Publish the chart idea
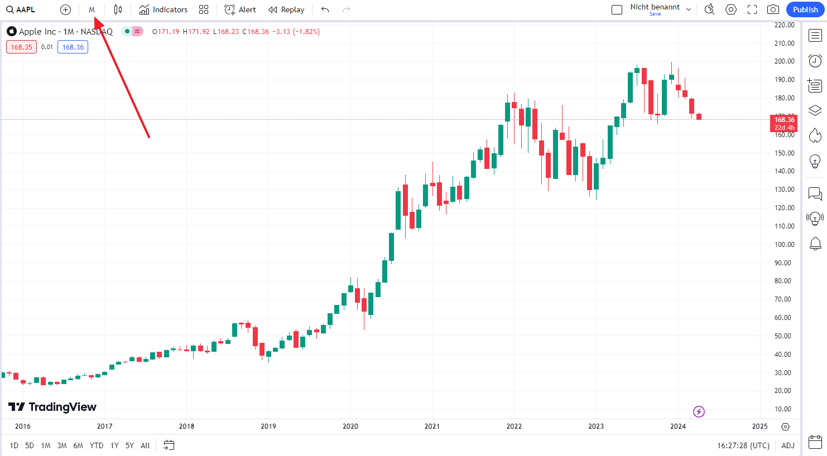This screenshot has height=456, width=827. (805, 9)
